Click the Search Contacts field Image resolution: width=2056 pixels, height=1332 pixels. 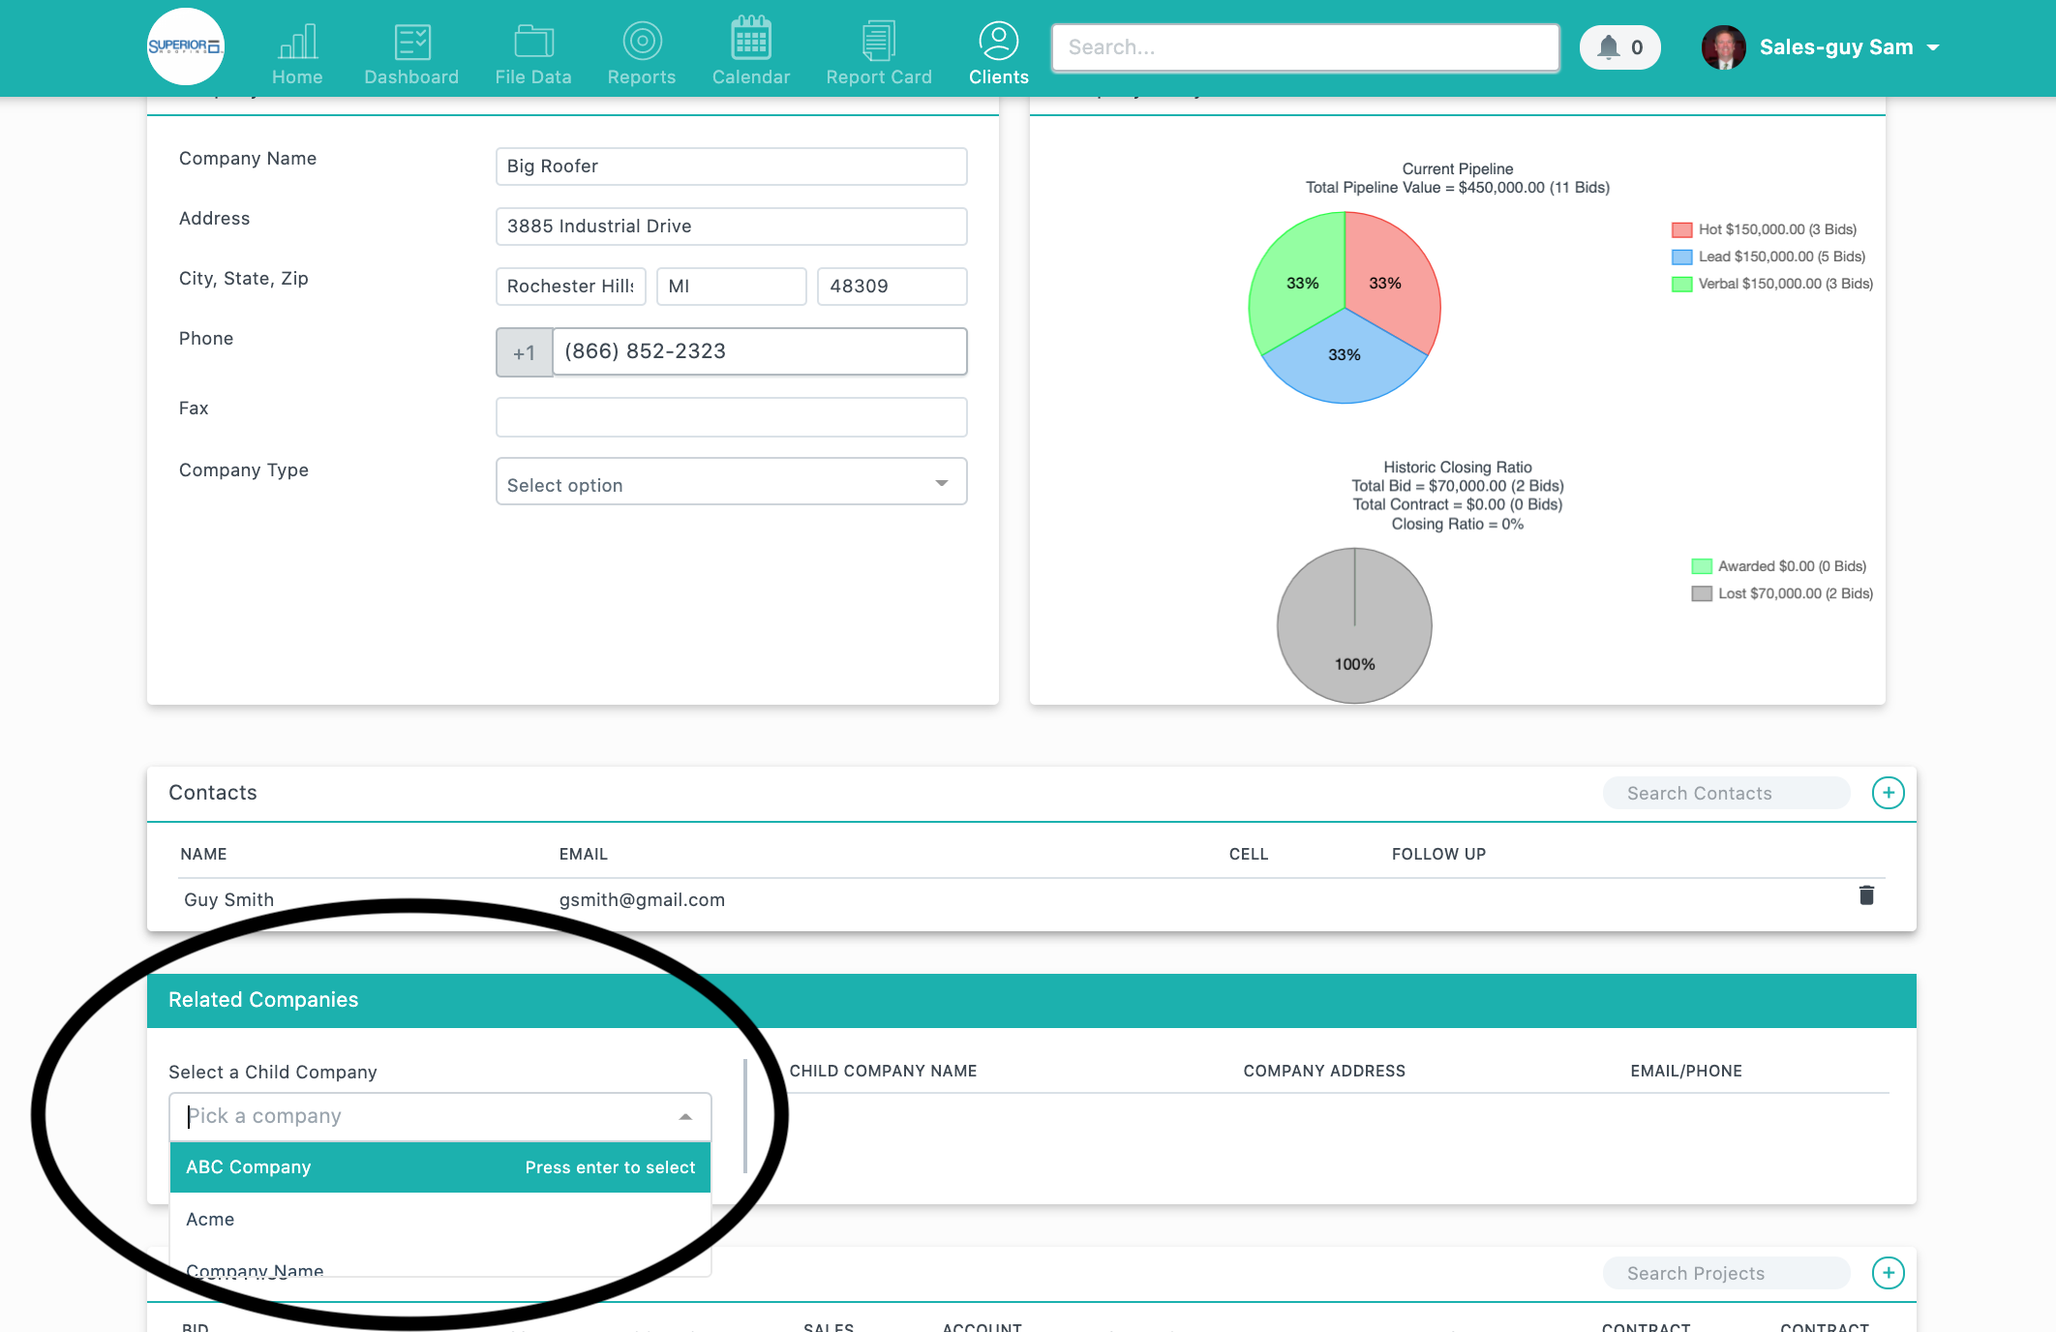1727,794
